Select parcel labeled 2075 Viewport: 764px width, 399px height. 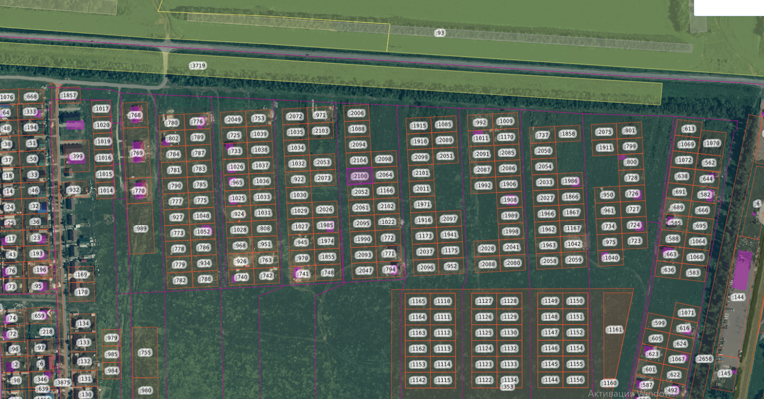[x=604, y=132]
